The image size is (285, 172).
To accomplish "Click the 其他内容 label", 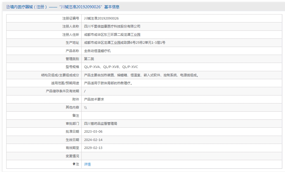I will [72, 107].
